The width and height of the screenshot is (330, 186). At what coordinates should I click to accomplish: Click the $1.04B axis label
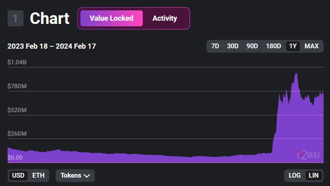coord(17,62)
